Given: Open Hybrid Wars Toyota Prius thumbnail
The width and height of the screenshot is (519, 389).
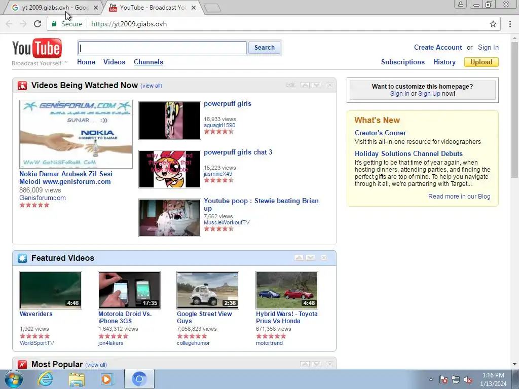Looking at the screenshot, I should pos(287,290).
